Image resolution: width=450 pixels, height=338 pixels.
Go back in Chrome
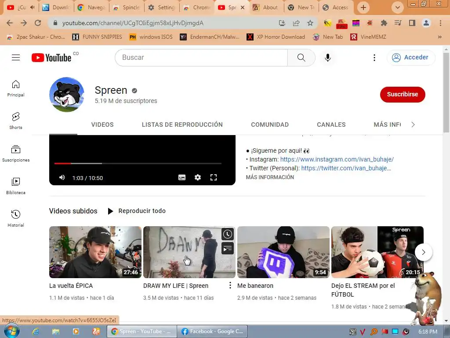click(x=10, y=23)
